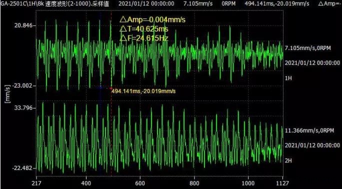Click the △Amp=-0.004mm/s readout
342x189 pixels.
click(x=152, y=20)
